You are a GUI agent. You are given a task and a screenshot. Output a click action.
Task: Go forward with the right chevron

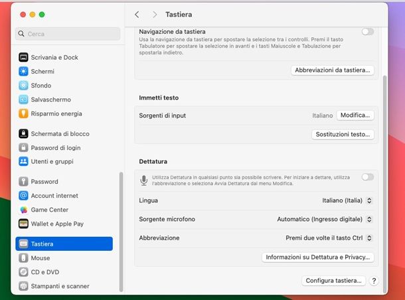[x=155, y=15]
